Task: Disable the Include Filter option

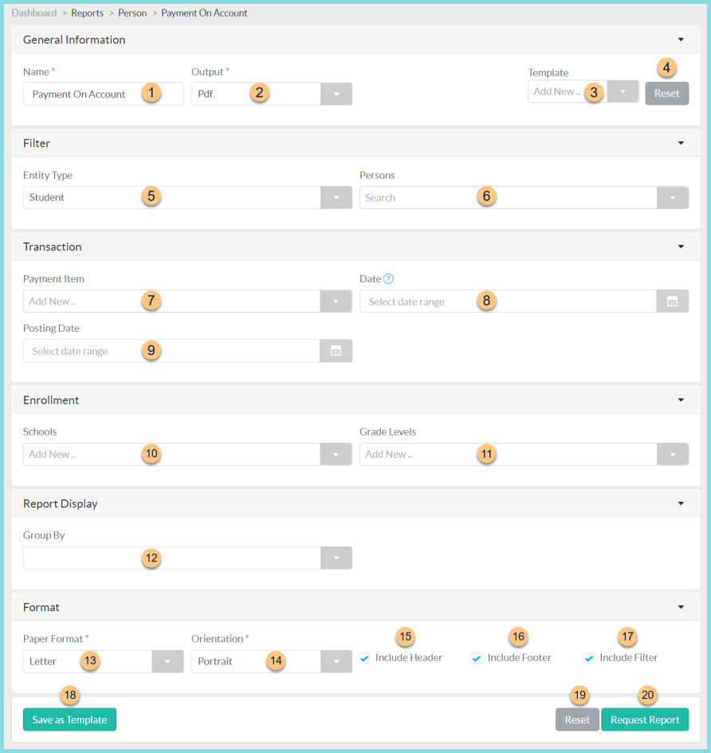Action: tap(588, 657)
